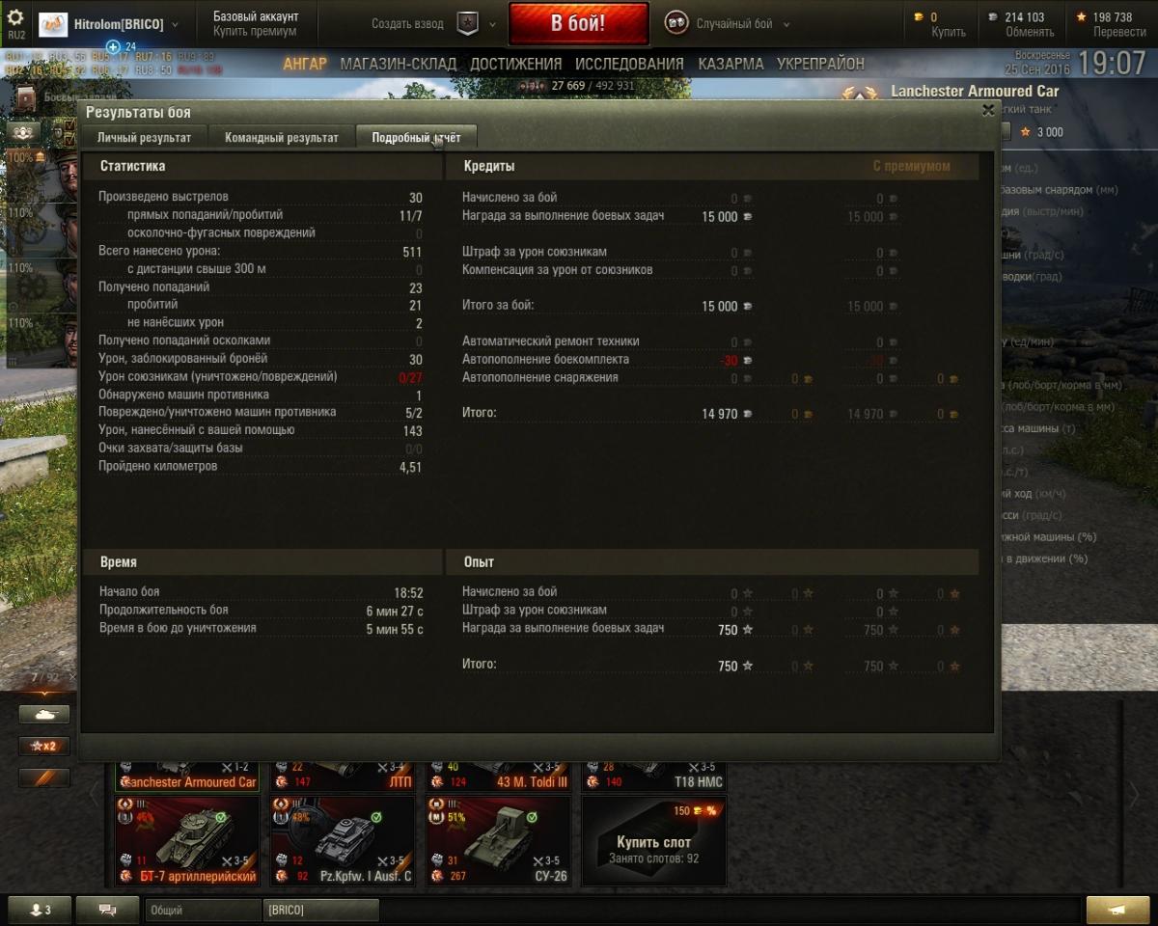Click Урон союзникам value 0/27
1158x926 pixels.
(x=410, y=377)
